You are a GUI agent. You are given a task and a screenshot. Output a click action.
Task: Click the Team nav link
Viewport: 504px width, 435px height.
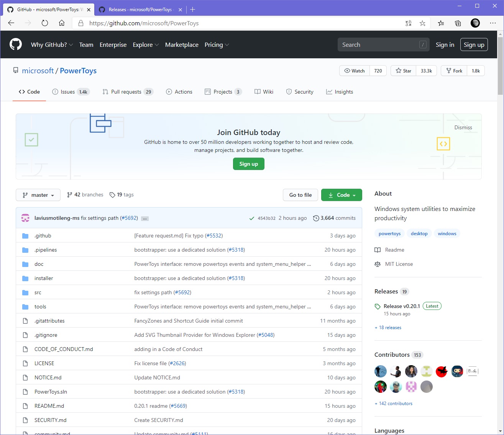tap(86, 44)
